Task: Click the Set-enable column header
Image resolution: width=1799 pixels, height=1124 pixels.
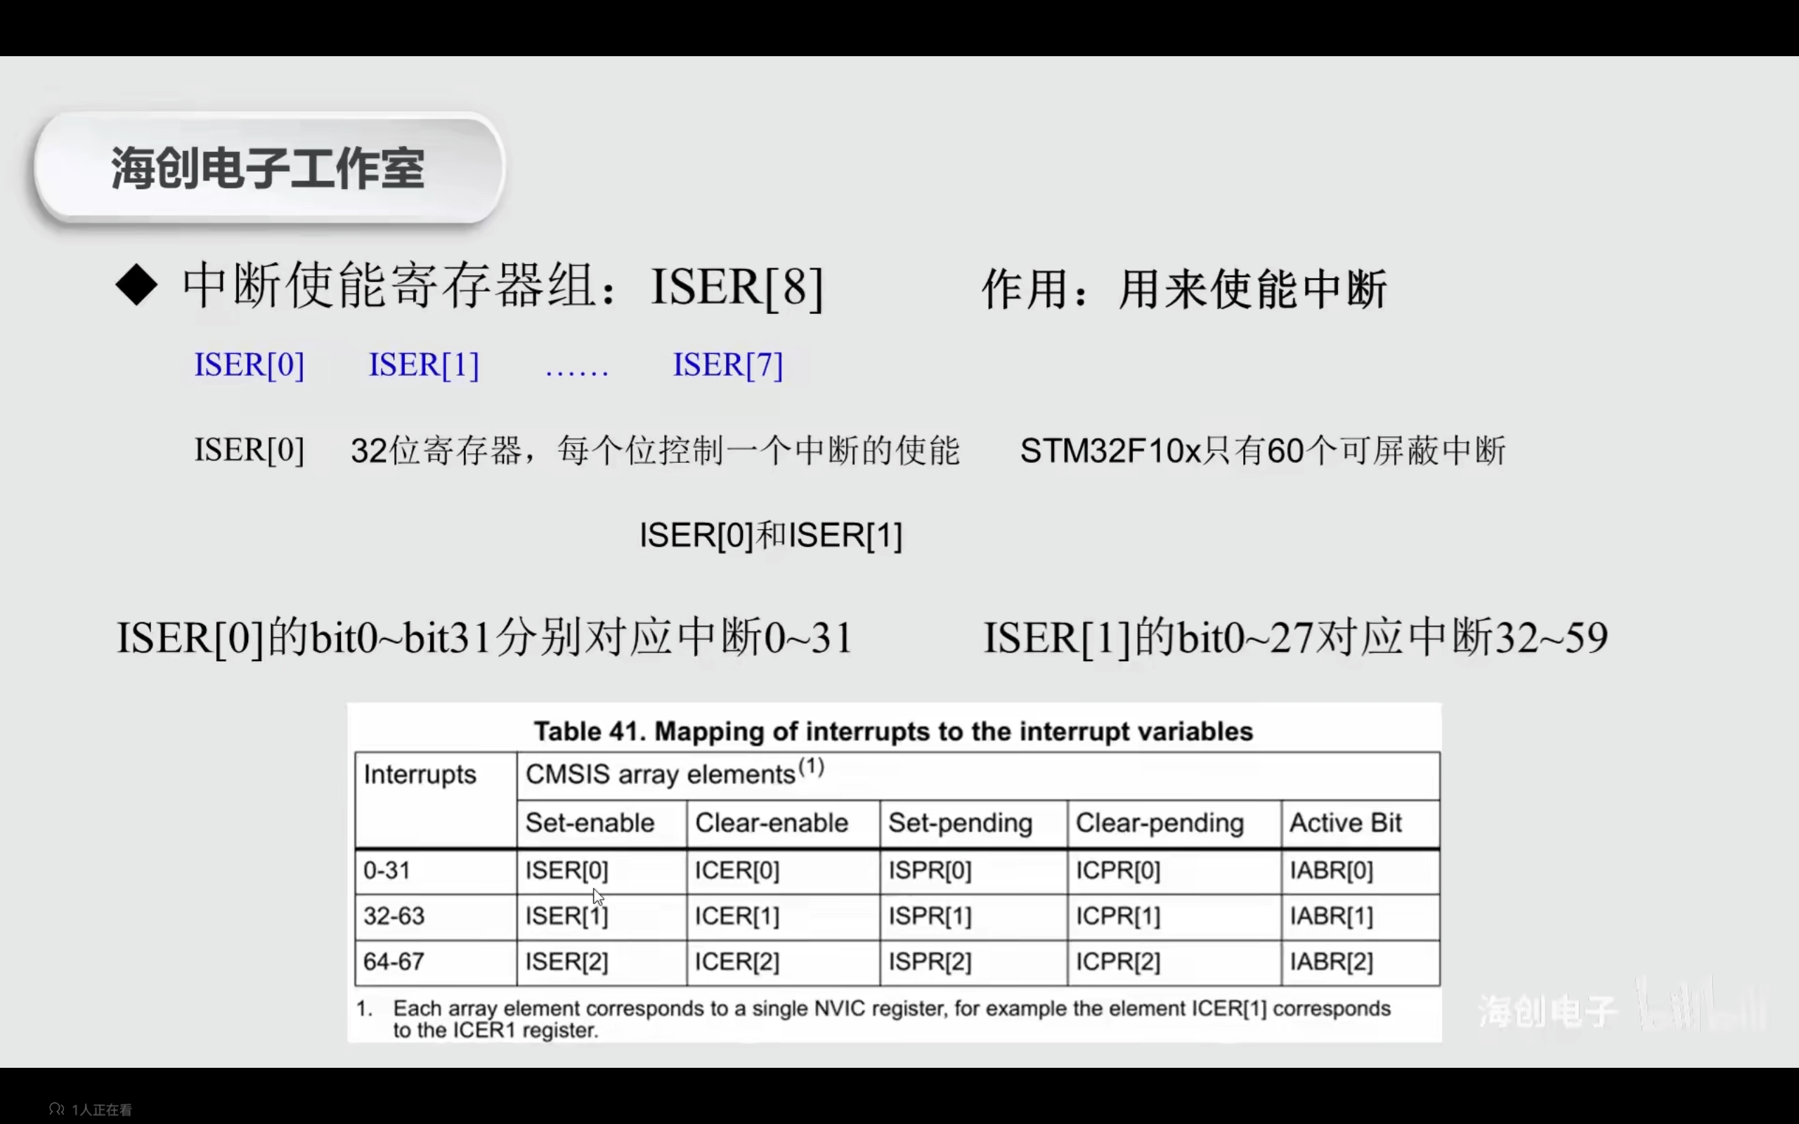Action: [590, 823]
